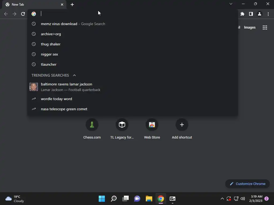274x205 pixels.
Task: Click Customize Chrome button
Action: [248, 184]
